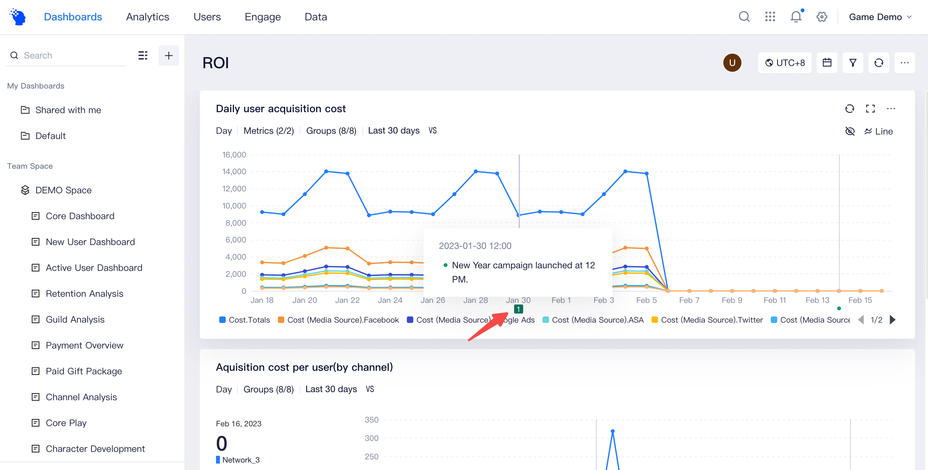Refresh the Daily user acquisition cost chart
The image size is (928, 470).
850,108
